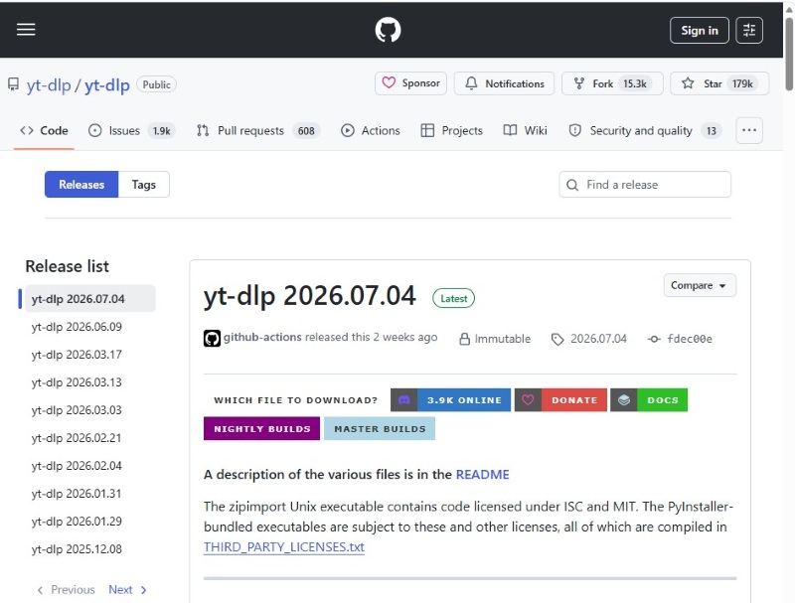
Task: Open the Wiki tab
Action: click(x=526, y=131)
